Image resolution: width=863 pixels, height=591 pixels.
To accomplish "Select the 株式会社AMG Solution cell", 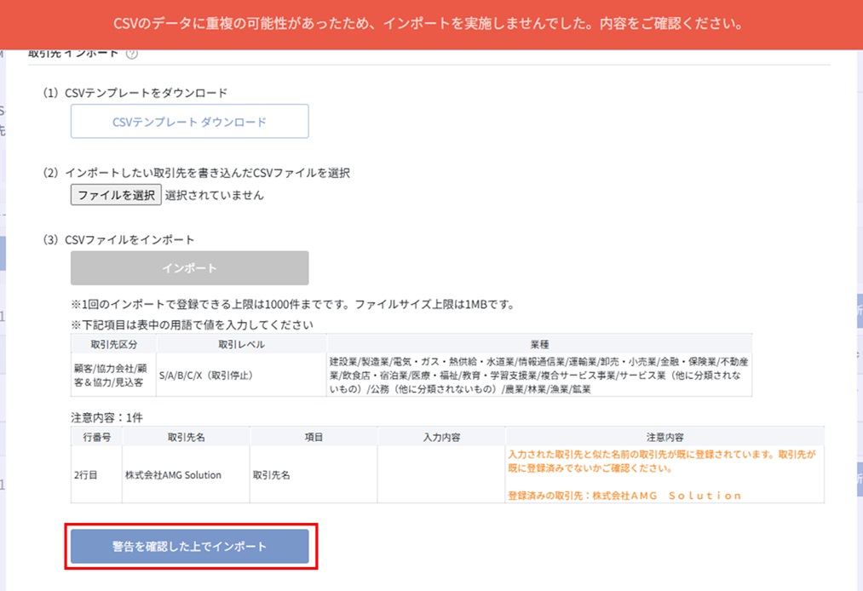I will [x=186, y=474].
